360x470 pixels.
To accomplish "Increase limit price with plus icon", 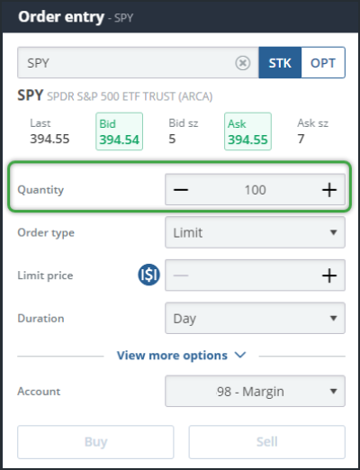I will (329, 276).
